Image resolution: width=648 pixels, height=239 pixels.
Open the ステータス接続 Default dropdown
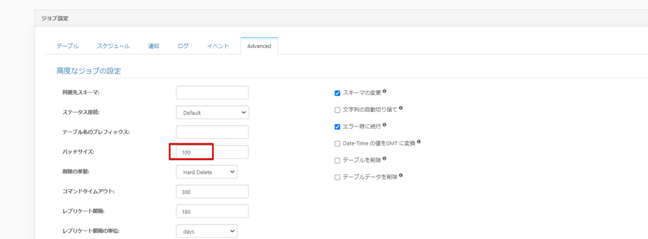click(x=212, y=112)
